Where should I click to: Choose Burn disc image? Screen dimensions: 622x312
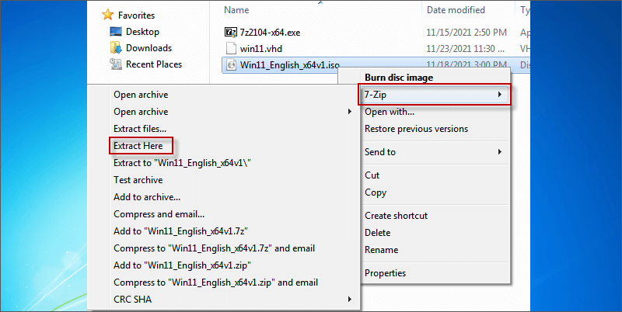point(399,78)
